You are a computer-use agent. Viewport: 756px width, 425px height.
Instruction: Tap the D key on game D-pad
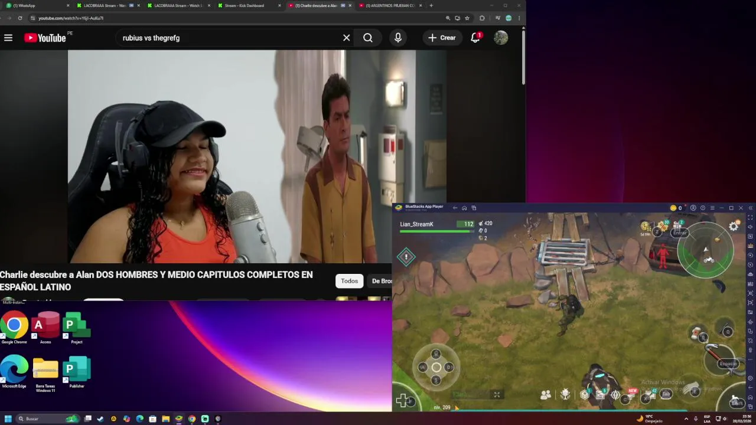449,367
